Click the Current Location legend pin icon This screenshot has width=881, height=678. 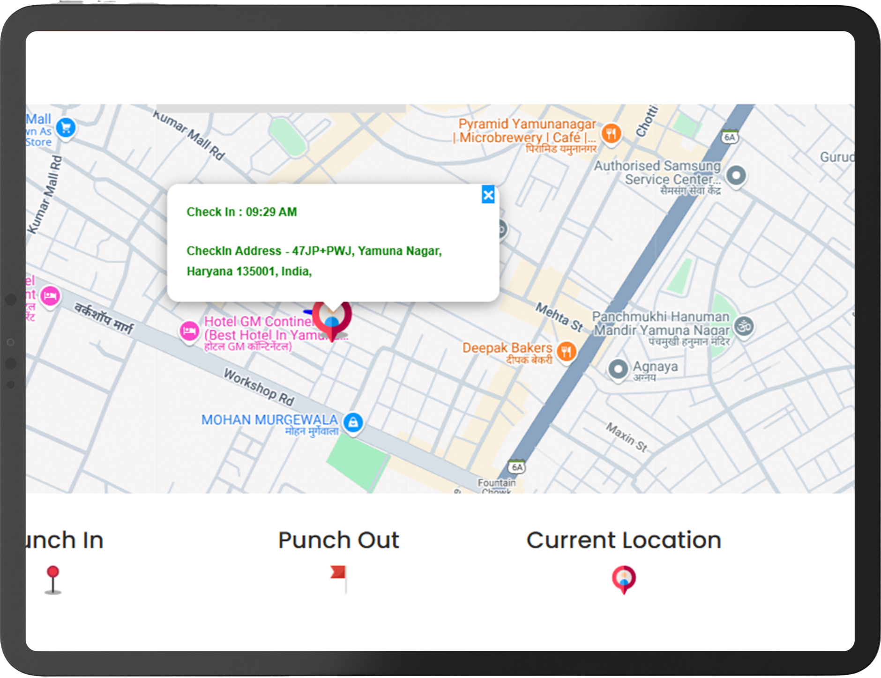click(x=624, y=580)
